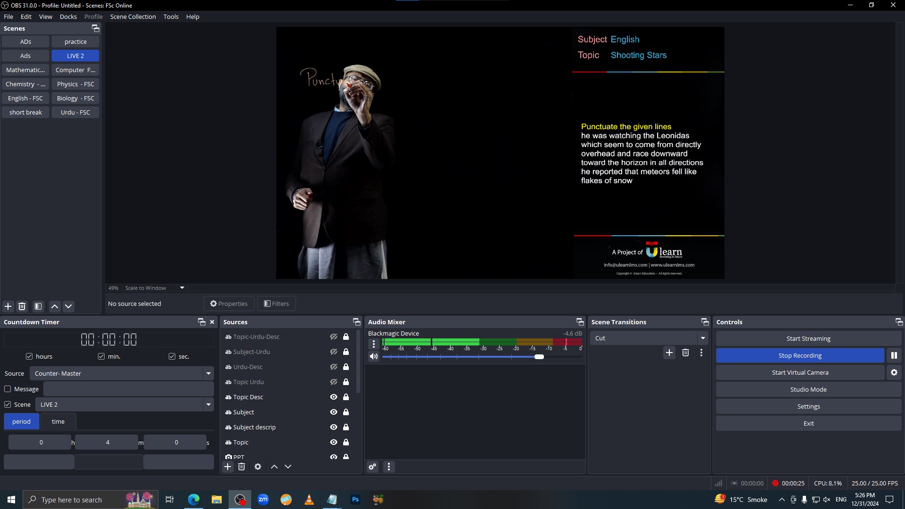Show the Subject-Urdu source
This screenshot has width=905, height=509.
(334, 352)
